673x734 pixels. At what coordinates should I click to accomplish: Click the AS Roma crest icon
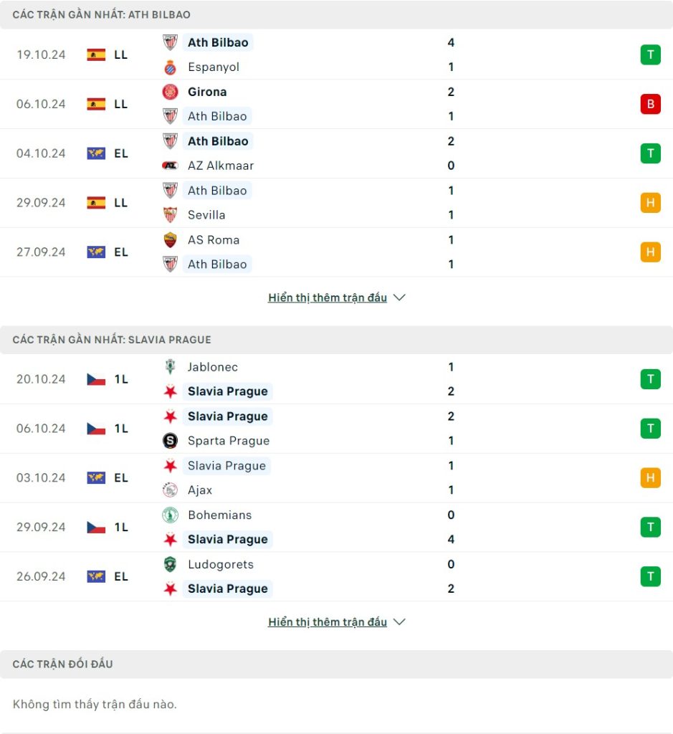[170, 239]
